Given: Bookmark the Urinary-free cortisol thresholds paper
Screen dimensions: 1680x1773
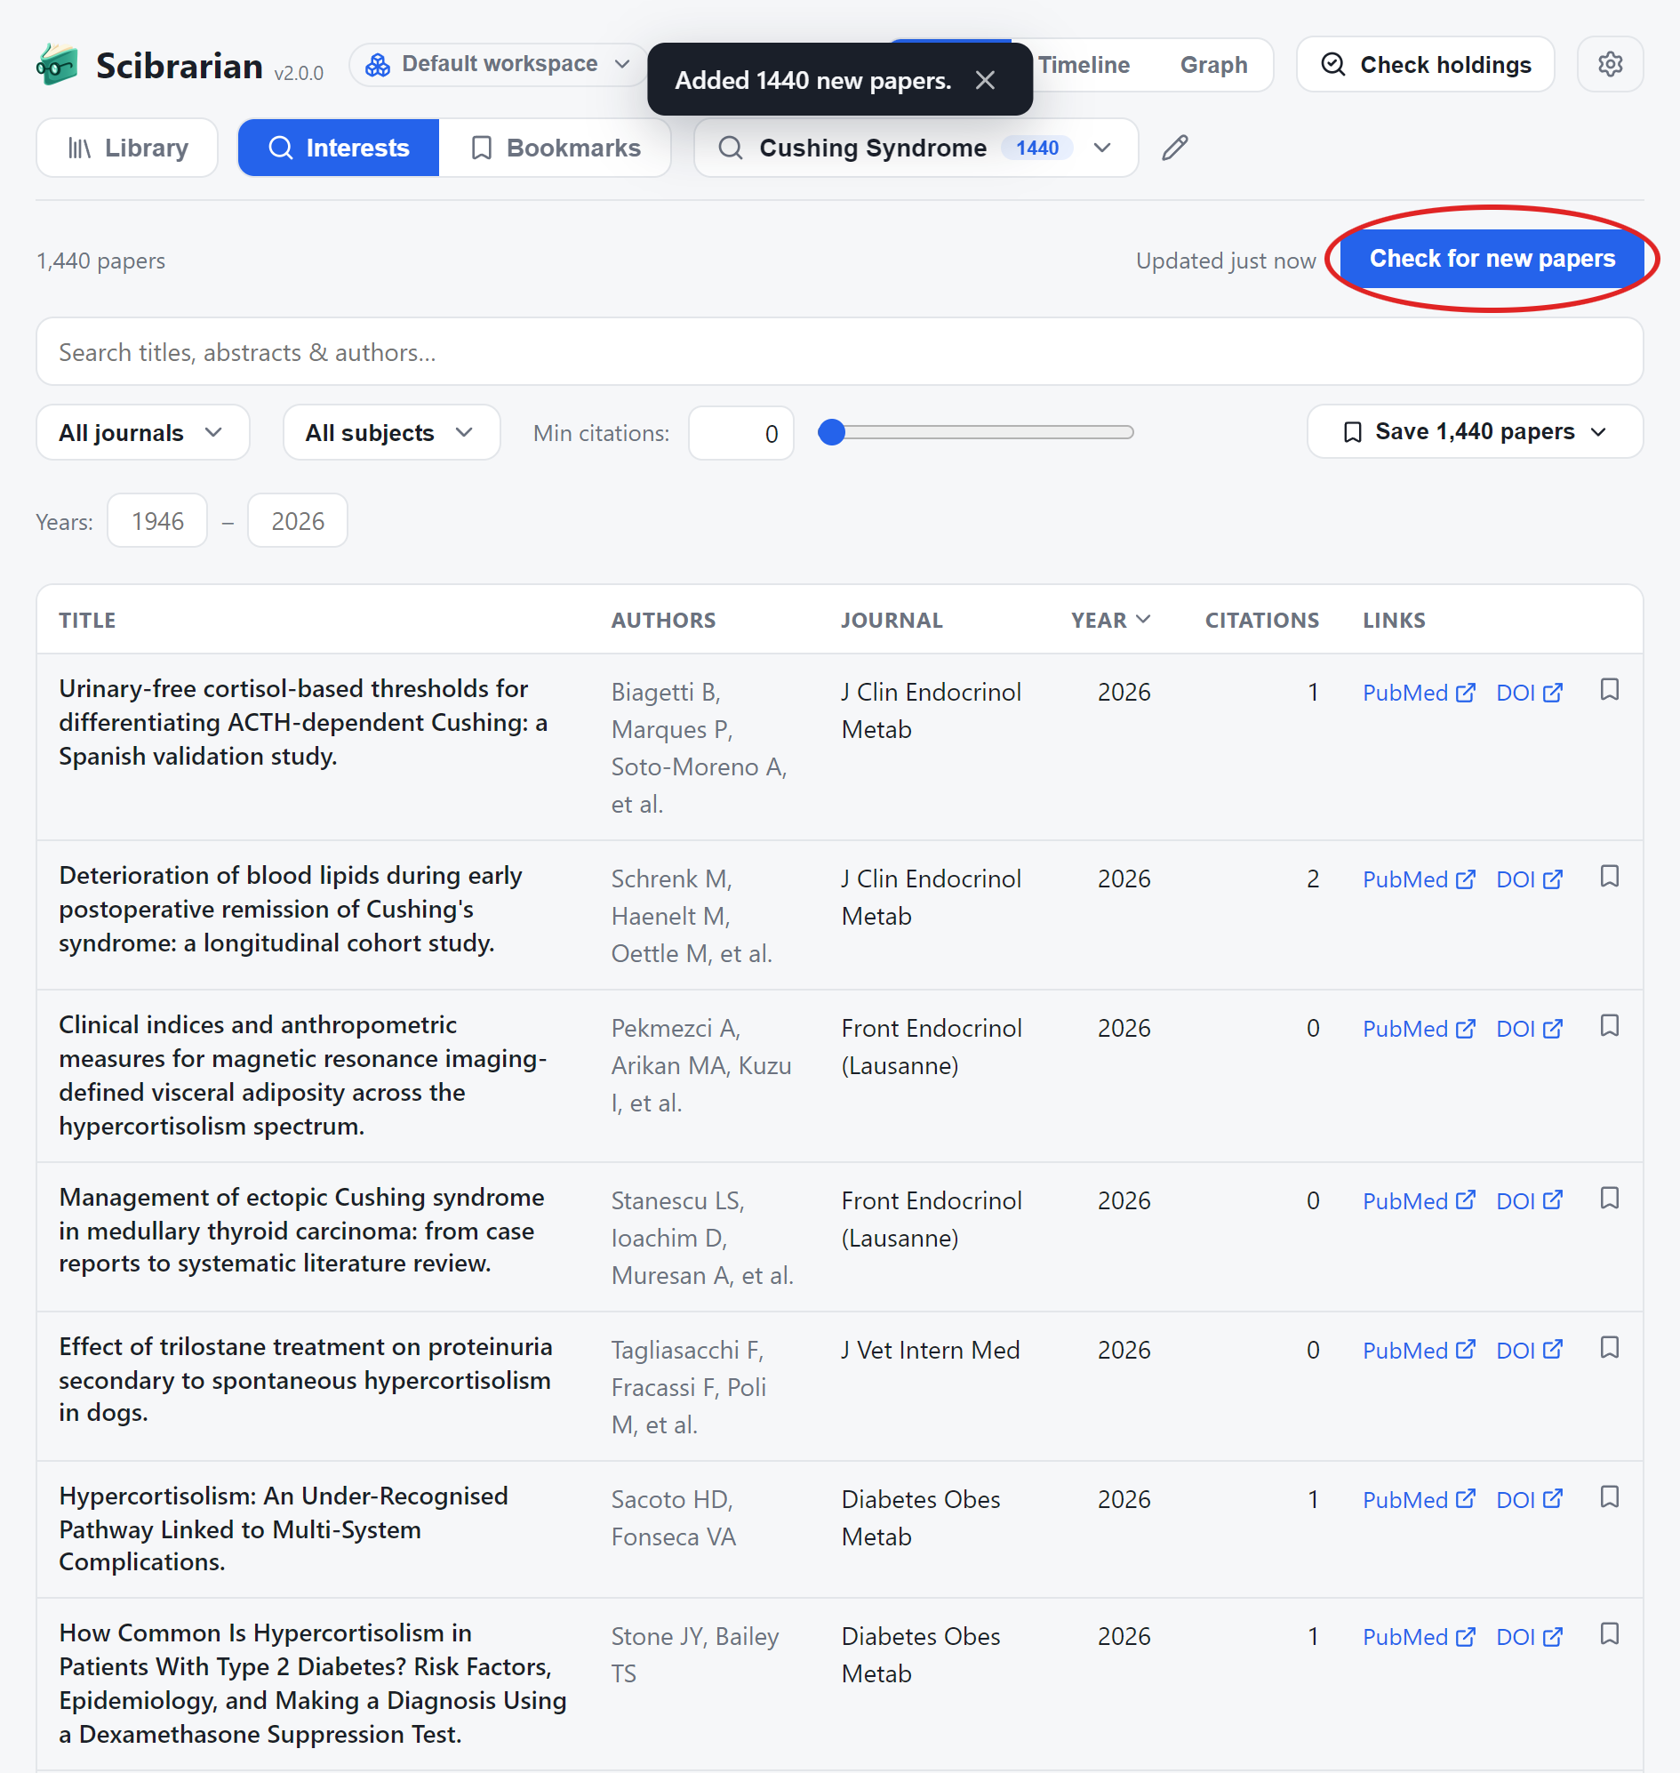Looking at the screenshot, I should (1608, 690).
